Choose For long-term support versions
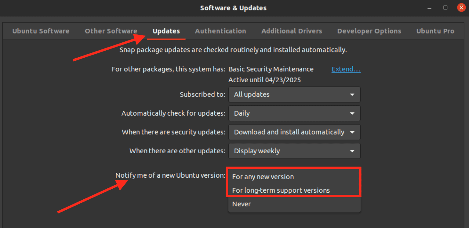The height and width of the screenshot is (228, 469). coord(281,190)
